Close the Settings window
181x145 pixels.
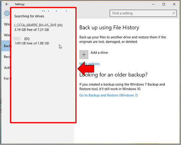coord(174,4)
